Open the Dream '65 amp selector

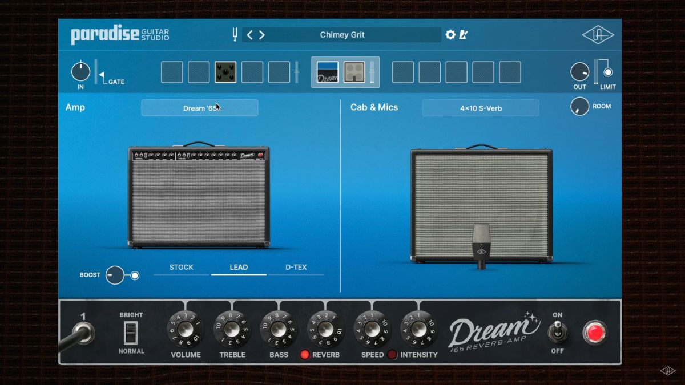coord(199,108)
